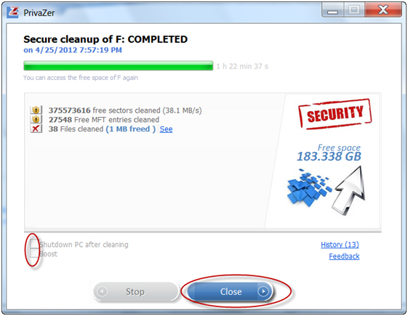Click the blue scattered cubes graphic
The image size is (408, 316).
coord(309,187)
